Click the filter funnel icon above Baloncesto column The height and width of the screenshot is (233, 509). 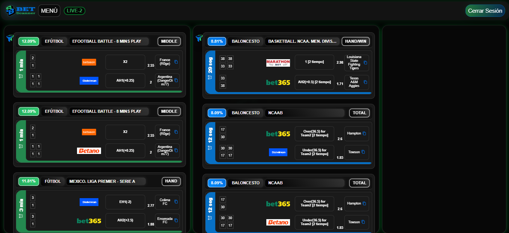click(x=198, y=39)
